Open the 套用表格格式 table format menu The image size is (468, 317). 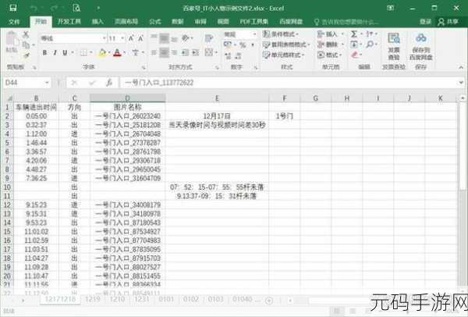(x=286, y=45)
